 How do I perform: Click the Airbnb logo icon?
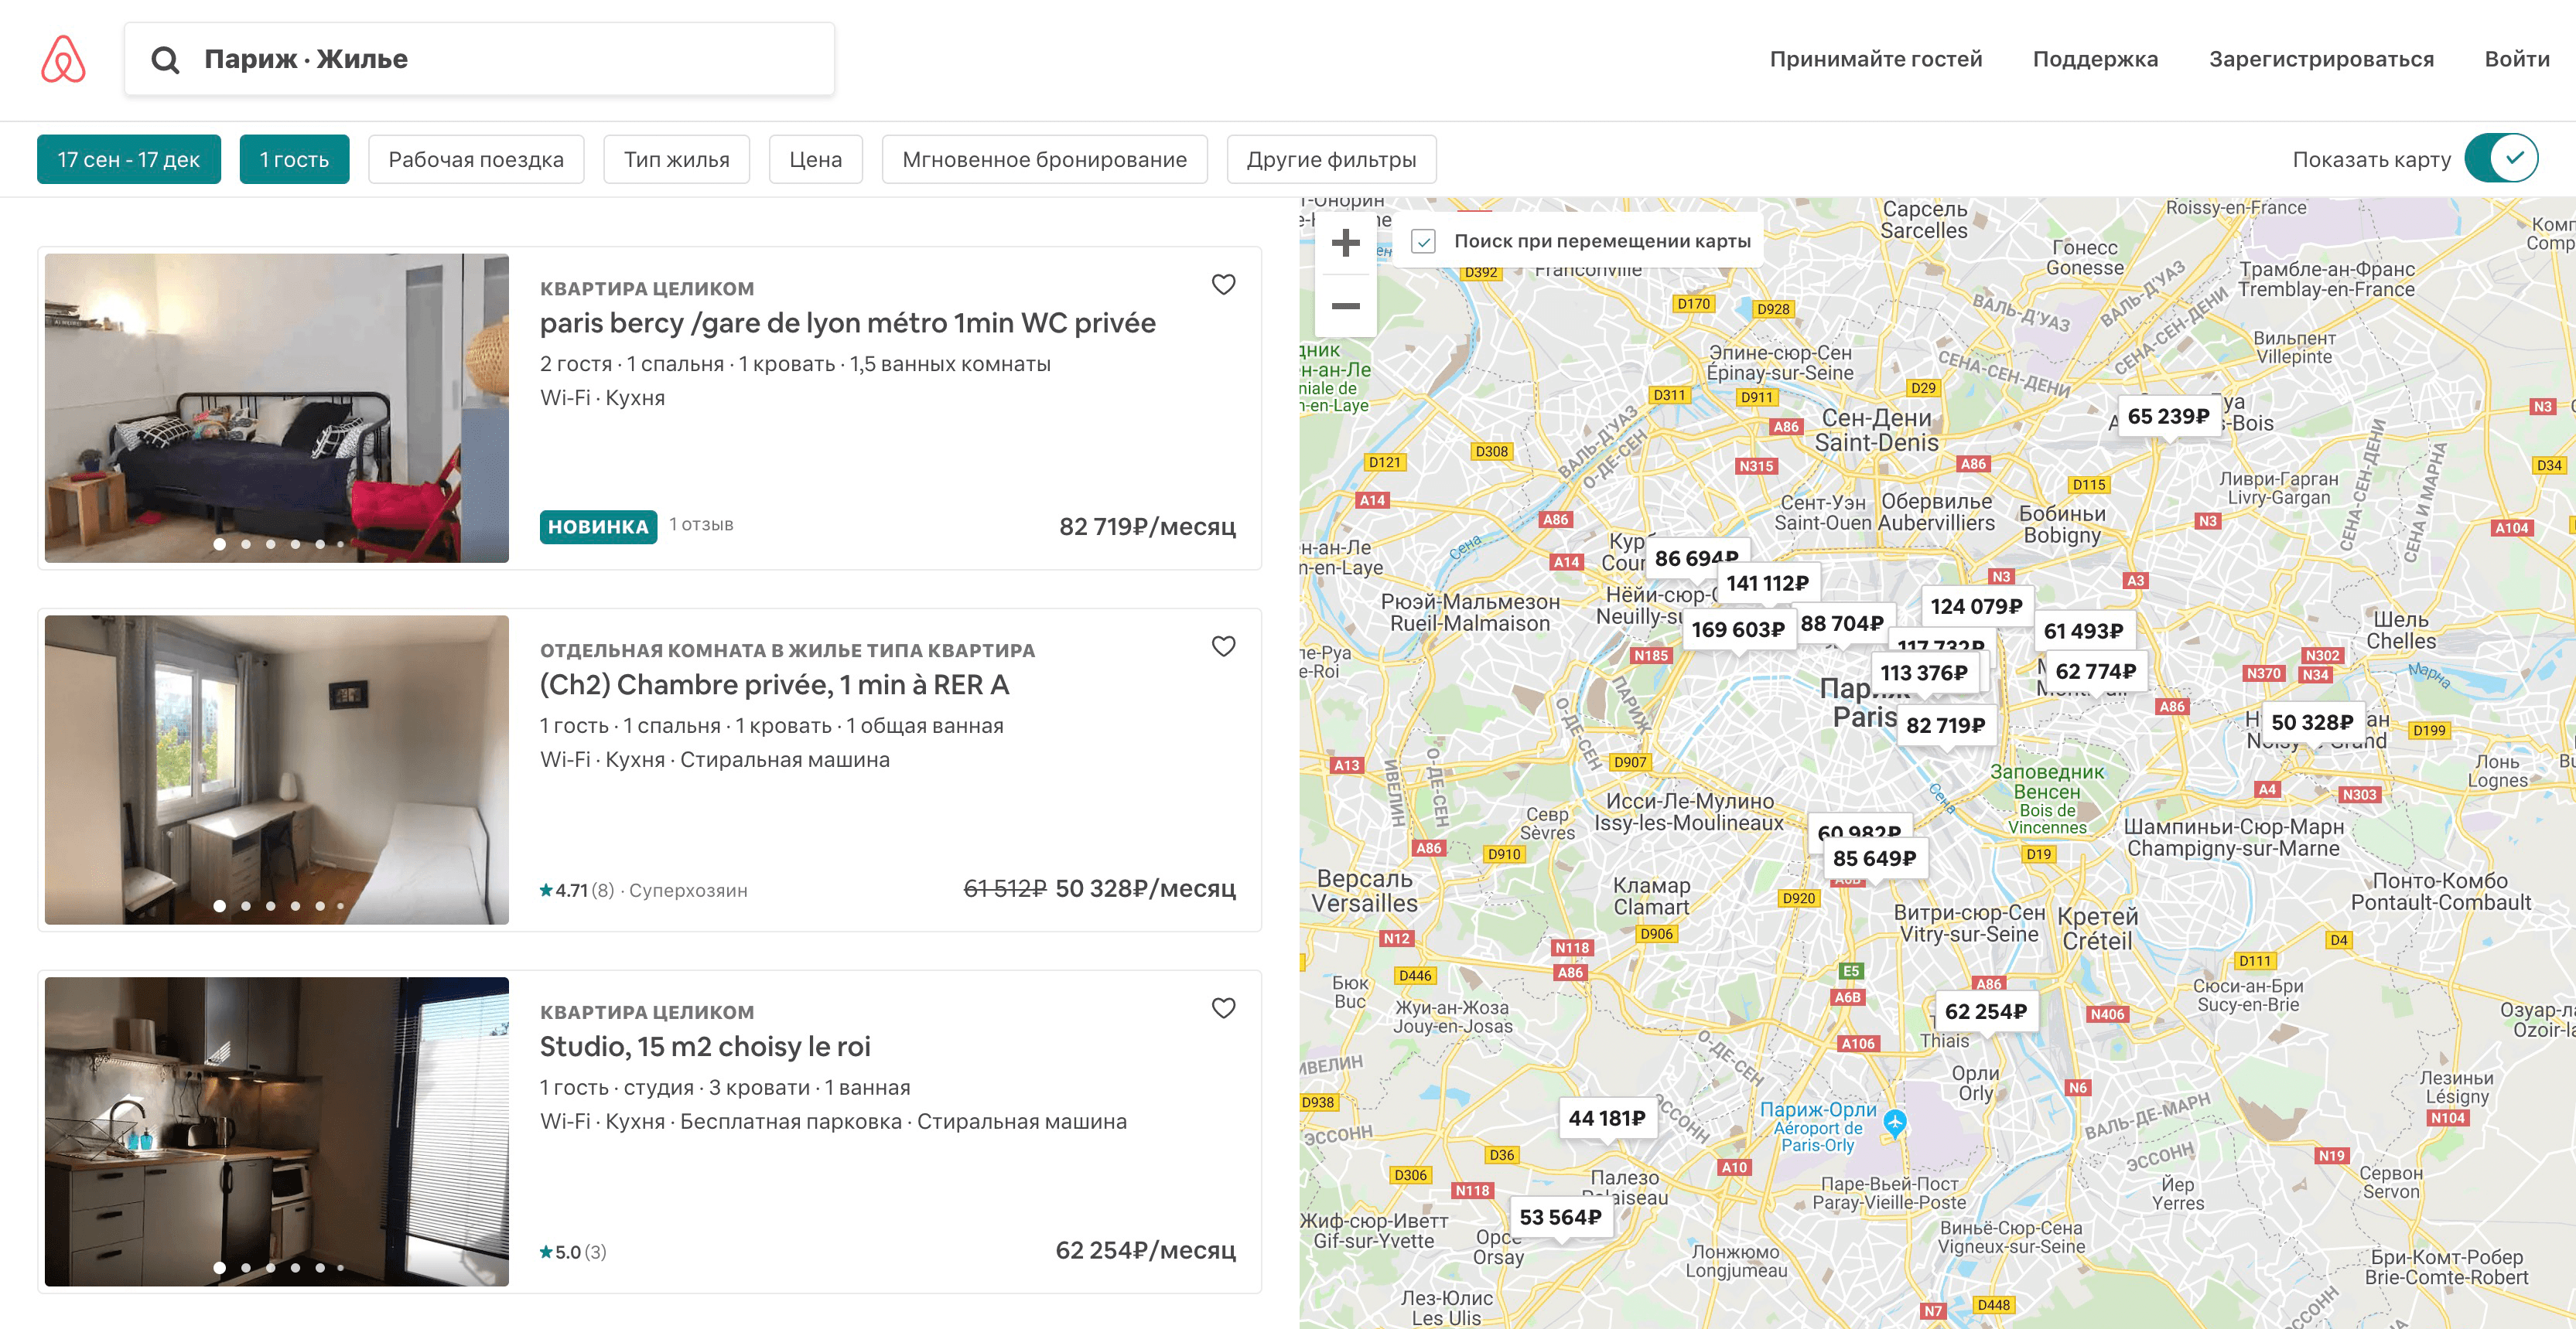(63, 59)
